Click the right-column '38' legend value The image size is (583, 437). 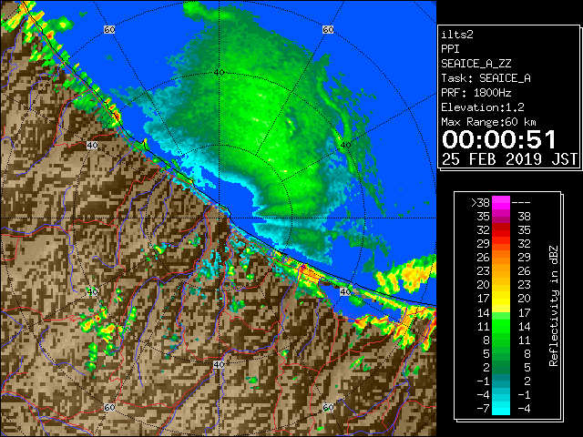(524, 217)
